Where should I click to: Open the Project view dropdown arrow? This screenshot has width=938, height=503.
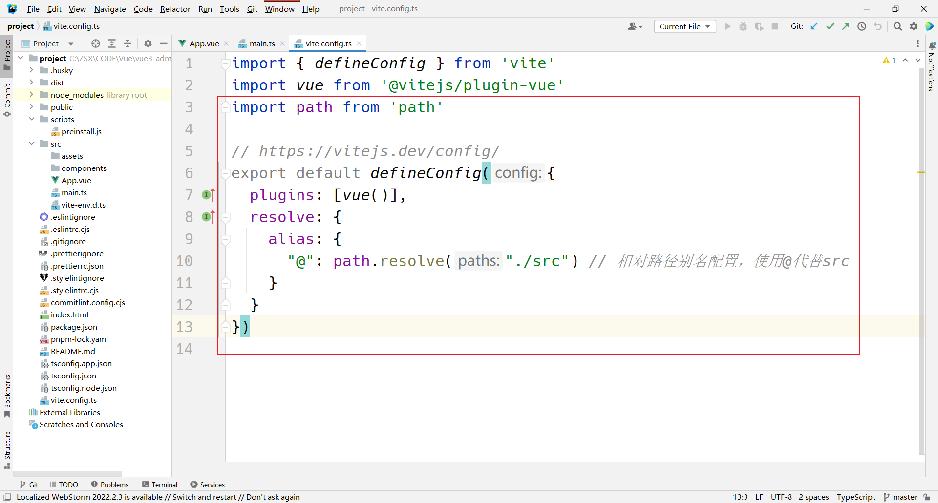coord(71,44)
